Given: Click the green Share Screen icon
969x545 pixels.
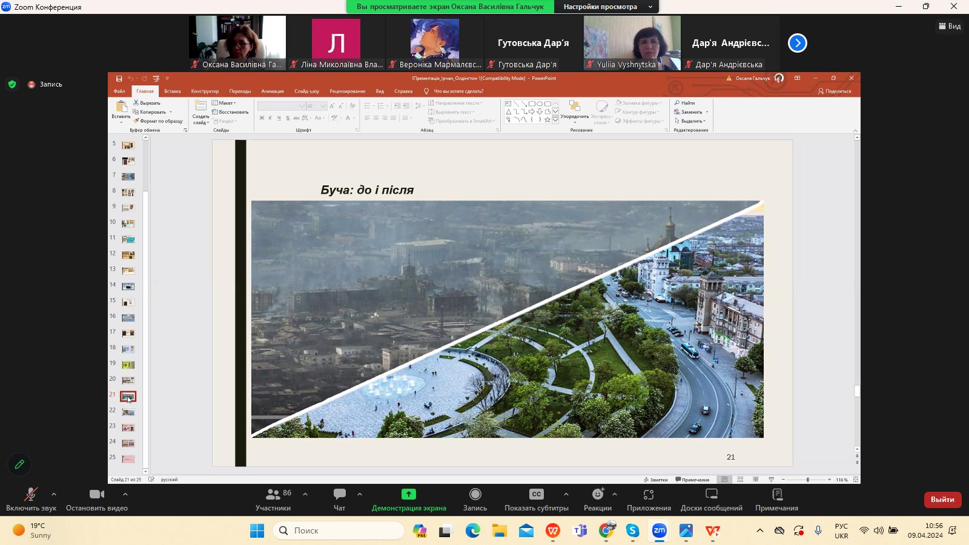Looking at the screenshot, I should click(409, 494).
